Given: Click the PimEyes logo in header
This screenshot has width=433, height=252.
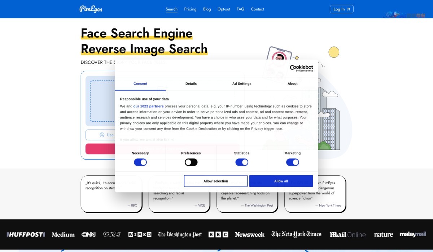Looking at the screenshot, I should click(x=91, y=9).
